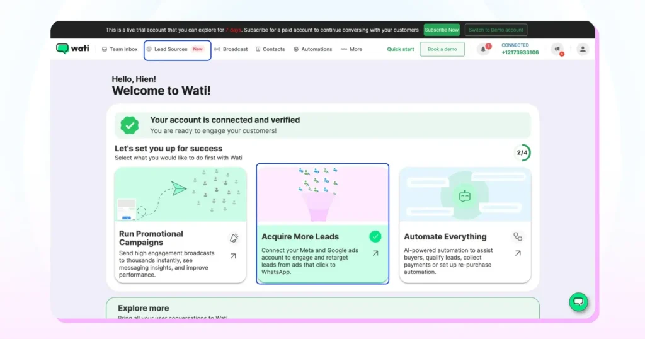This screenshot has width=645, height=339.
Task: Click the arrow on Promotional Campaigns card
Action: click(233, 256)
